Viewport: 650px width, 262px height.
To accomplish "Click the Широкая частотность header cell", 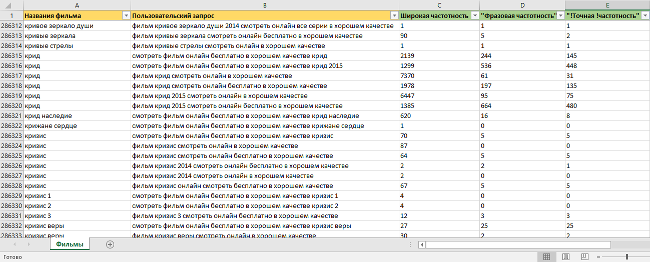I will point(439,16).
